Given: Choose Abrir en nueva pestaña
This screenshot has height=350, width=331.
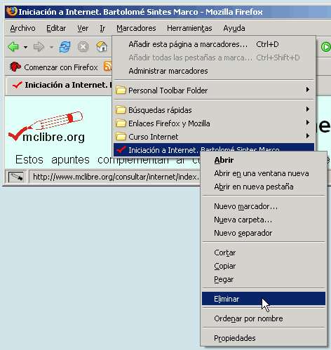Looking at the screenshot, I should 264,187.
